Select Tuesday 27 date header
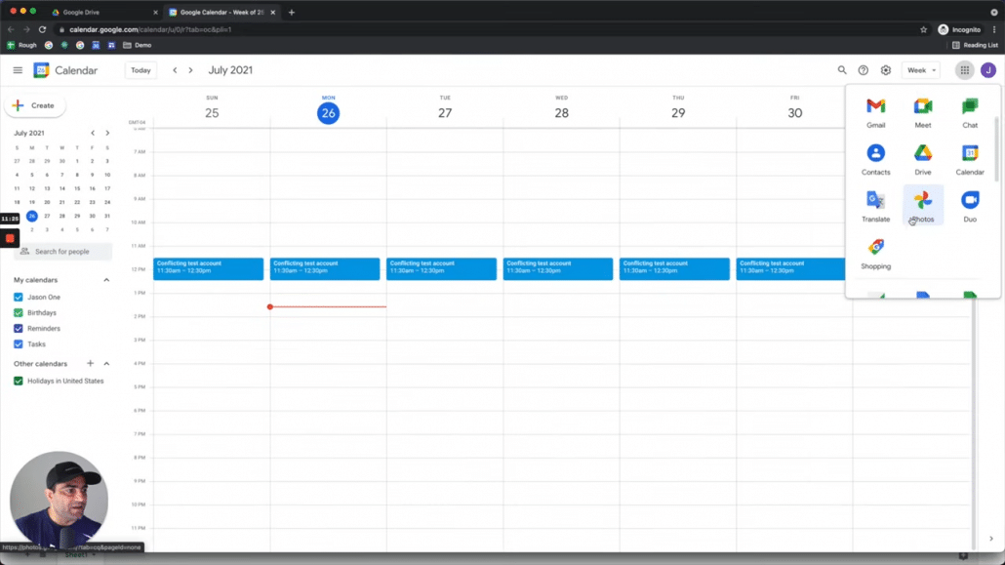Image resolution: width=1005 pixels, height=565 pixels. 445,113
